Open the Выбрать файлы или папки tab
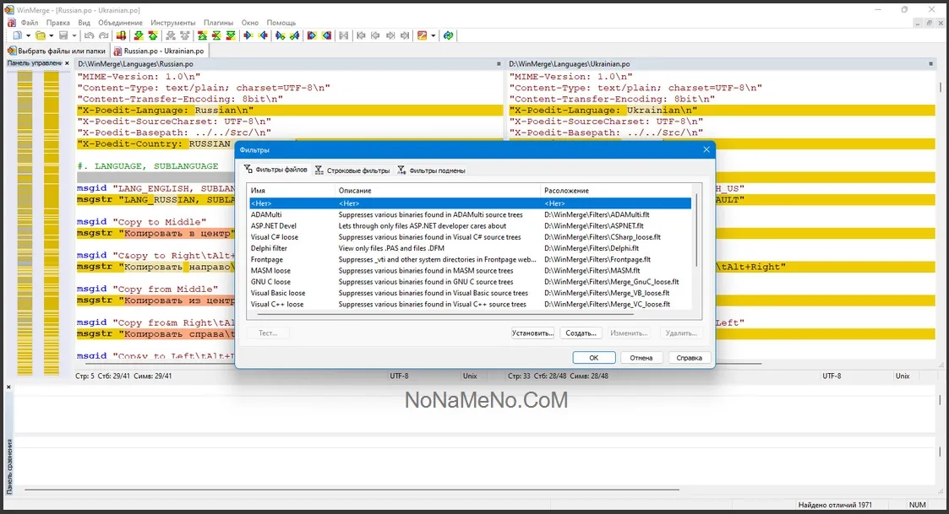 (56, 51)
